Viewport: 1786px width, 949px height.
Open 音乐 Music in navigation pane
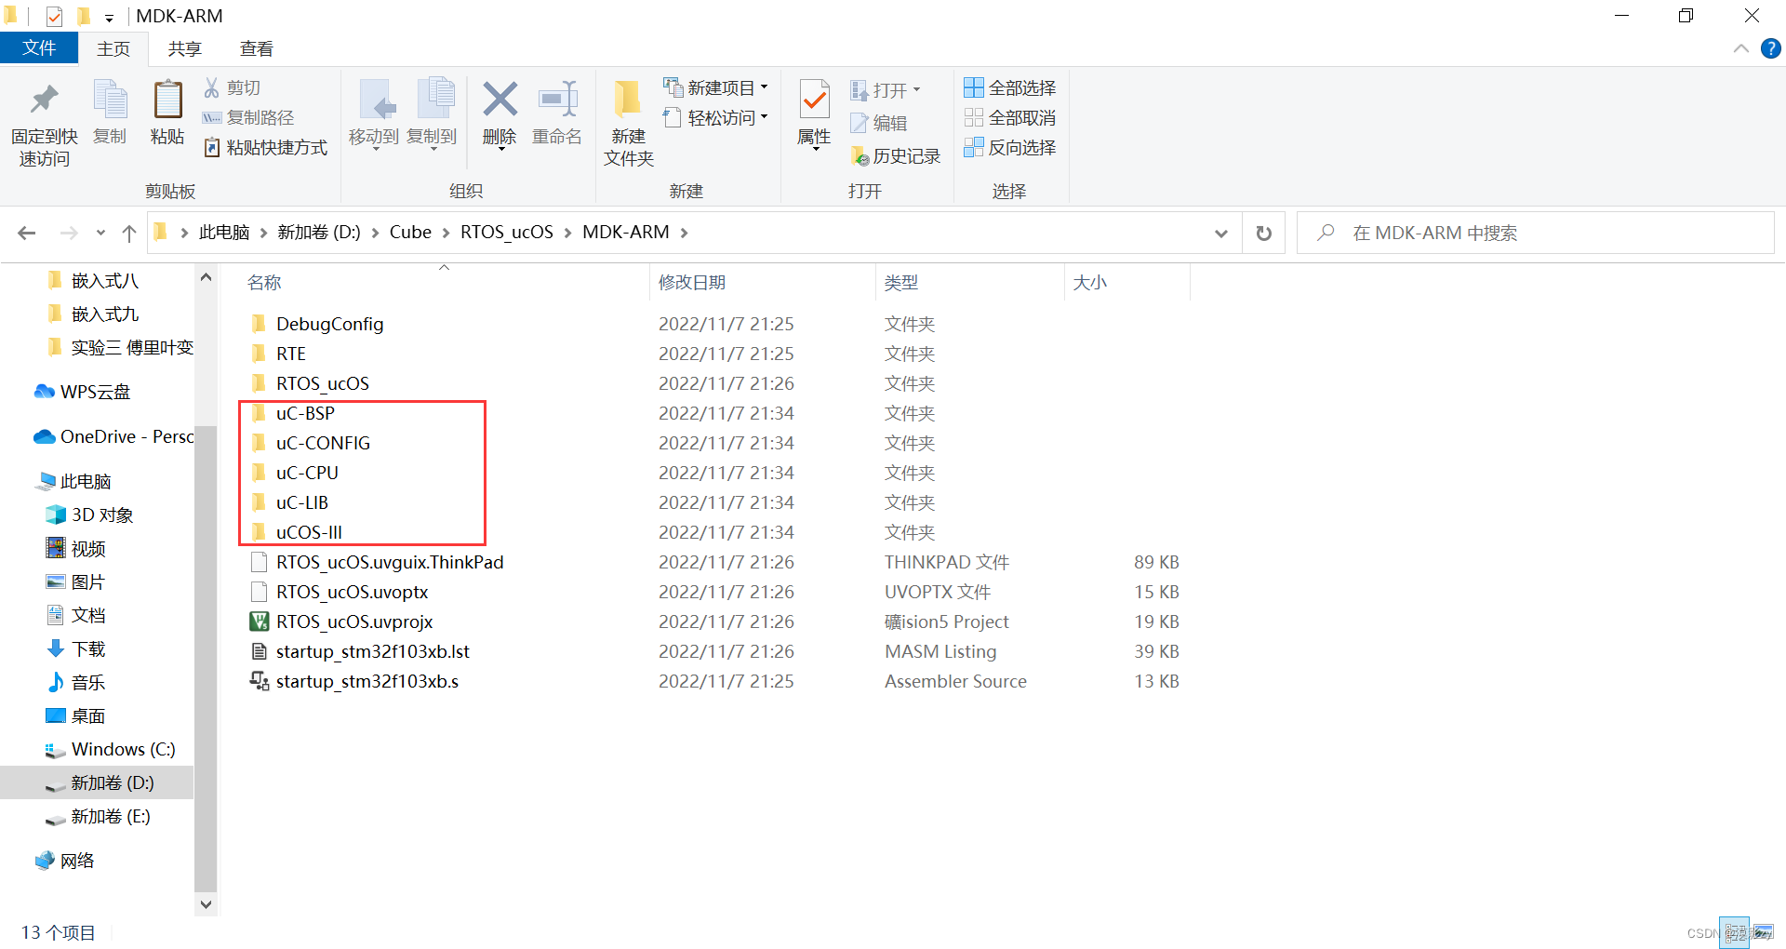point(77,682)
